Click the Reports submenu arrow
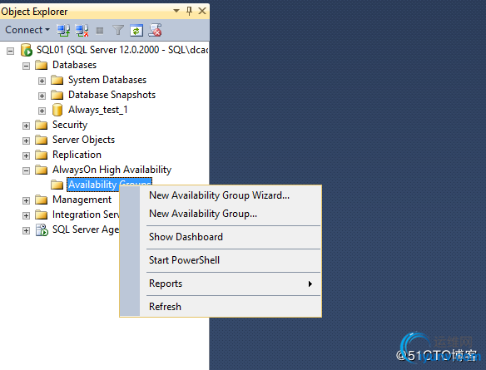Screen dimensions: 486x370 310,284
